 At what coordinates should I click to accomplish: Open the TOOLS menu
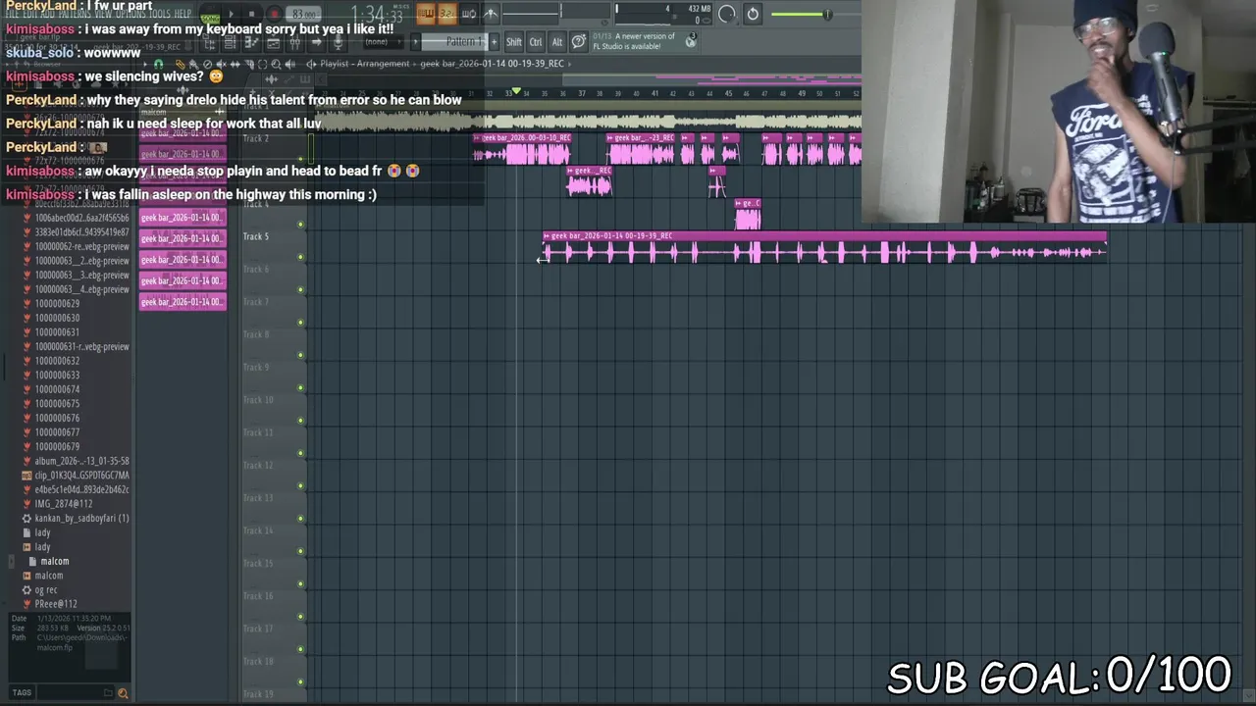[161, 14]
